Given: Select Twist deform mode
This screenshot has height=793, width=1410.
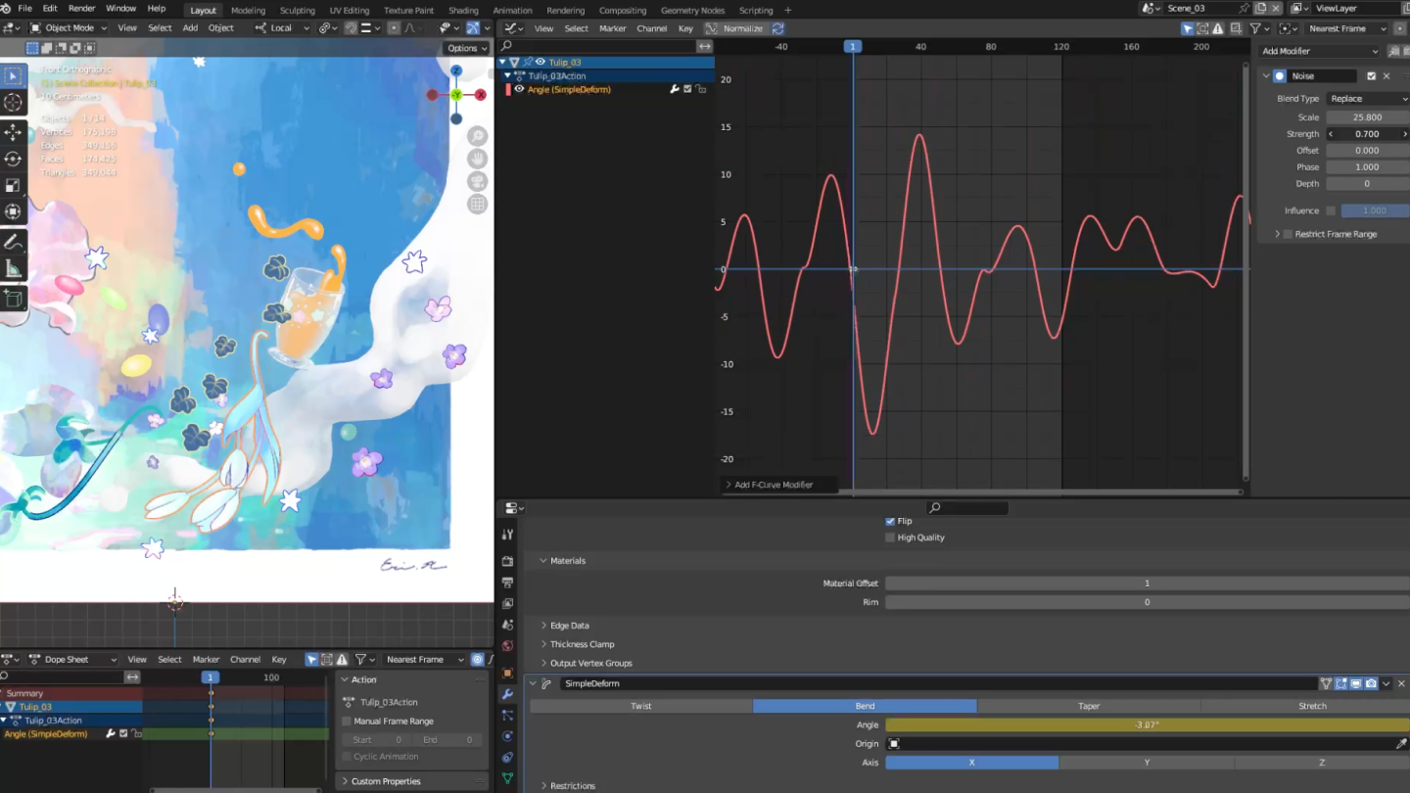Looking at the screenshot, I should [x=641, y=706].
